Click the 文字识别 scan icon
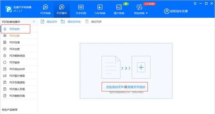The image size is (215, 114). click(81, 7)
